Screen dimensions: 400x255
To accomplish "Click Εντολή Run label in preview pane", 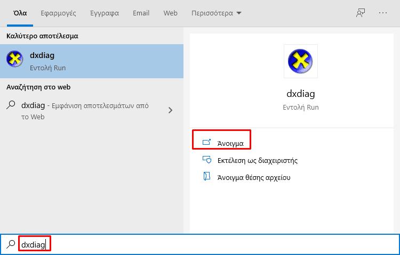I will [300, 107].
